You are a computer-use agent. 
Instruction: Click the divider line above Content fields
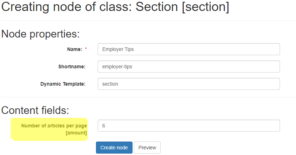[x=149, y=97]
